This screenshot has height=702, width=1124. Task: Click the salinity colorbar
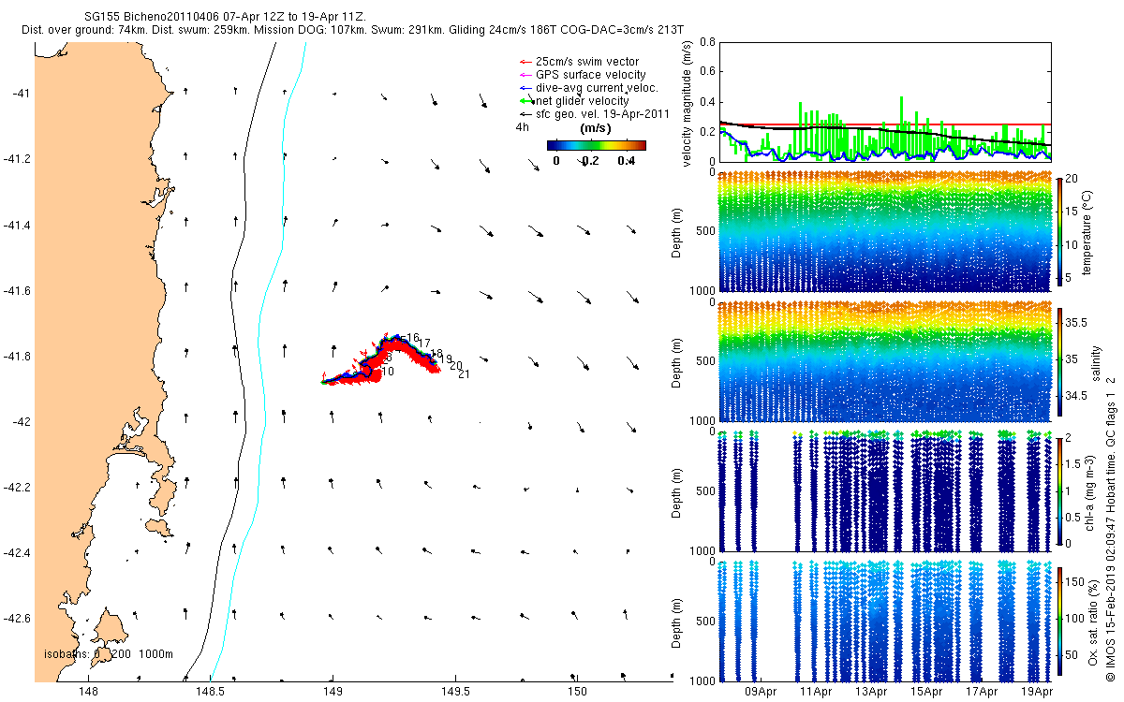(1060, 361)
